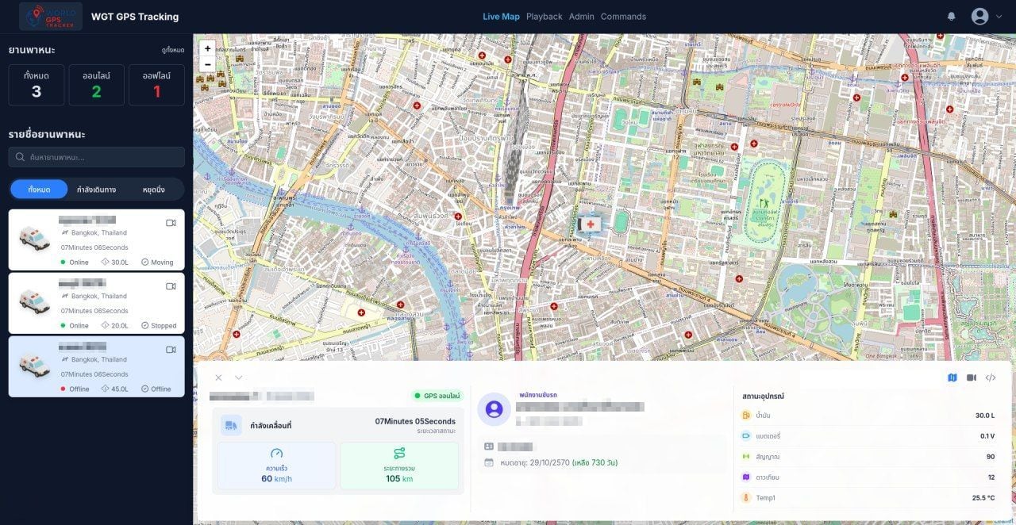Open camera for the Stopped vehicle
Viewport: 1016px width, 525px height.
click(x=171, y=286)
